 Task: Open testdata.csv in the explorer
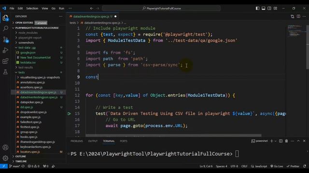(x=28, y=62)
